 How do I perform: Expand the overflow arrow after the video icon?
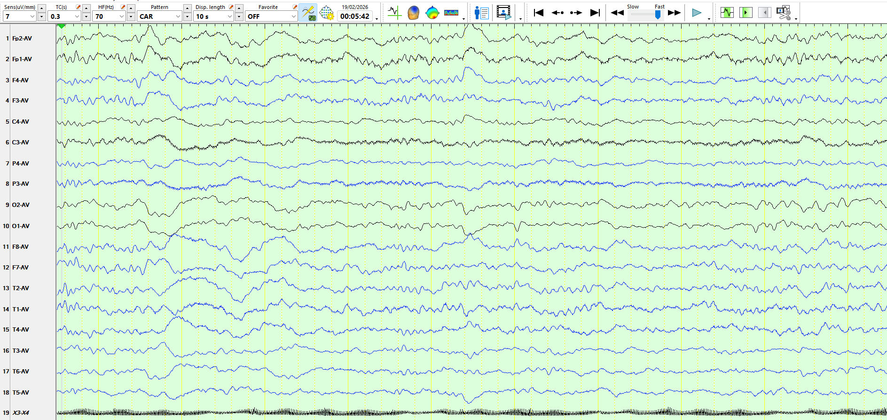(x=520, y=19)
